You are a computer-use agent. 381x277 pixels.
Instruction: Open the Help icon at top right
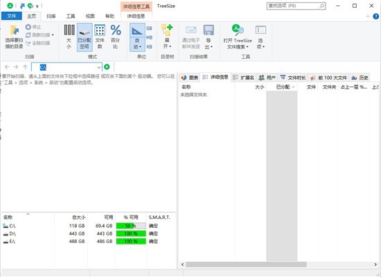tap(375, 17)
